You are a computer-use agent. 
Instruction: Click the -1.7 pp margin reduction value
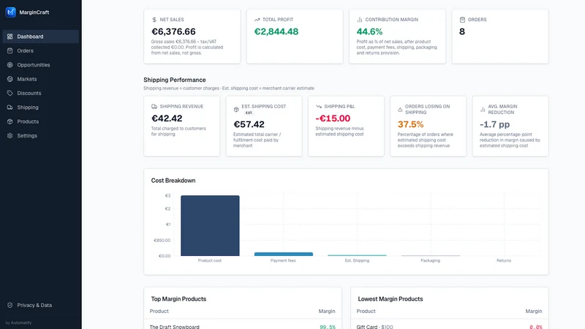(x=495, y=124)
